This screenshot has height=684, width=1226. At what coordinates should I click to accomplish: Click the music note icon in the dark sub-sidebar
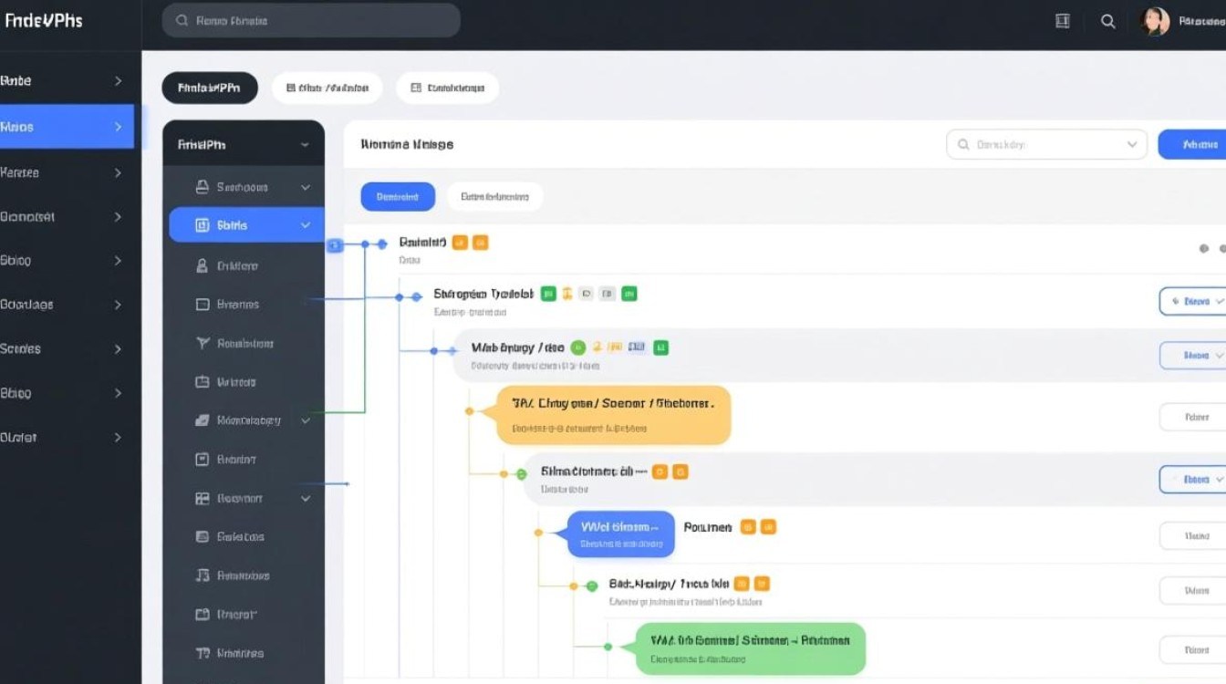coord(203,575)
